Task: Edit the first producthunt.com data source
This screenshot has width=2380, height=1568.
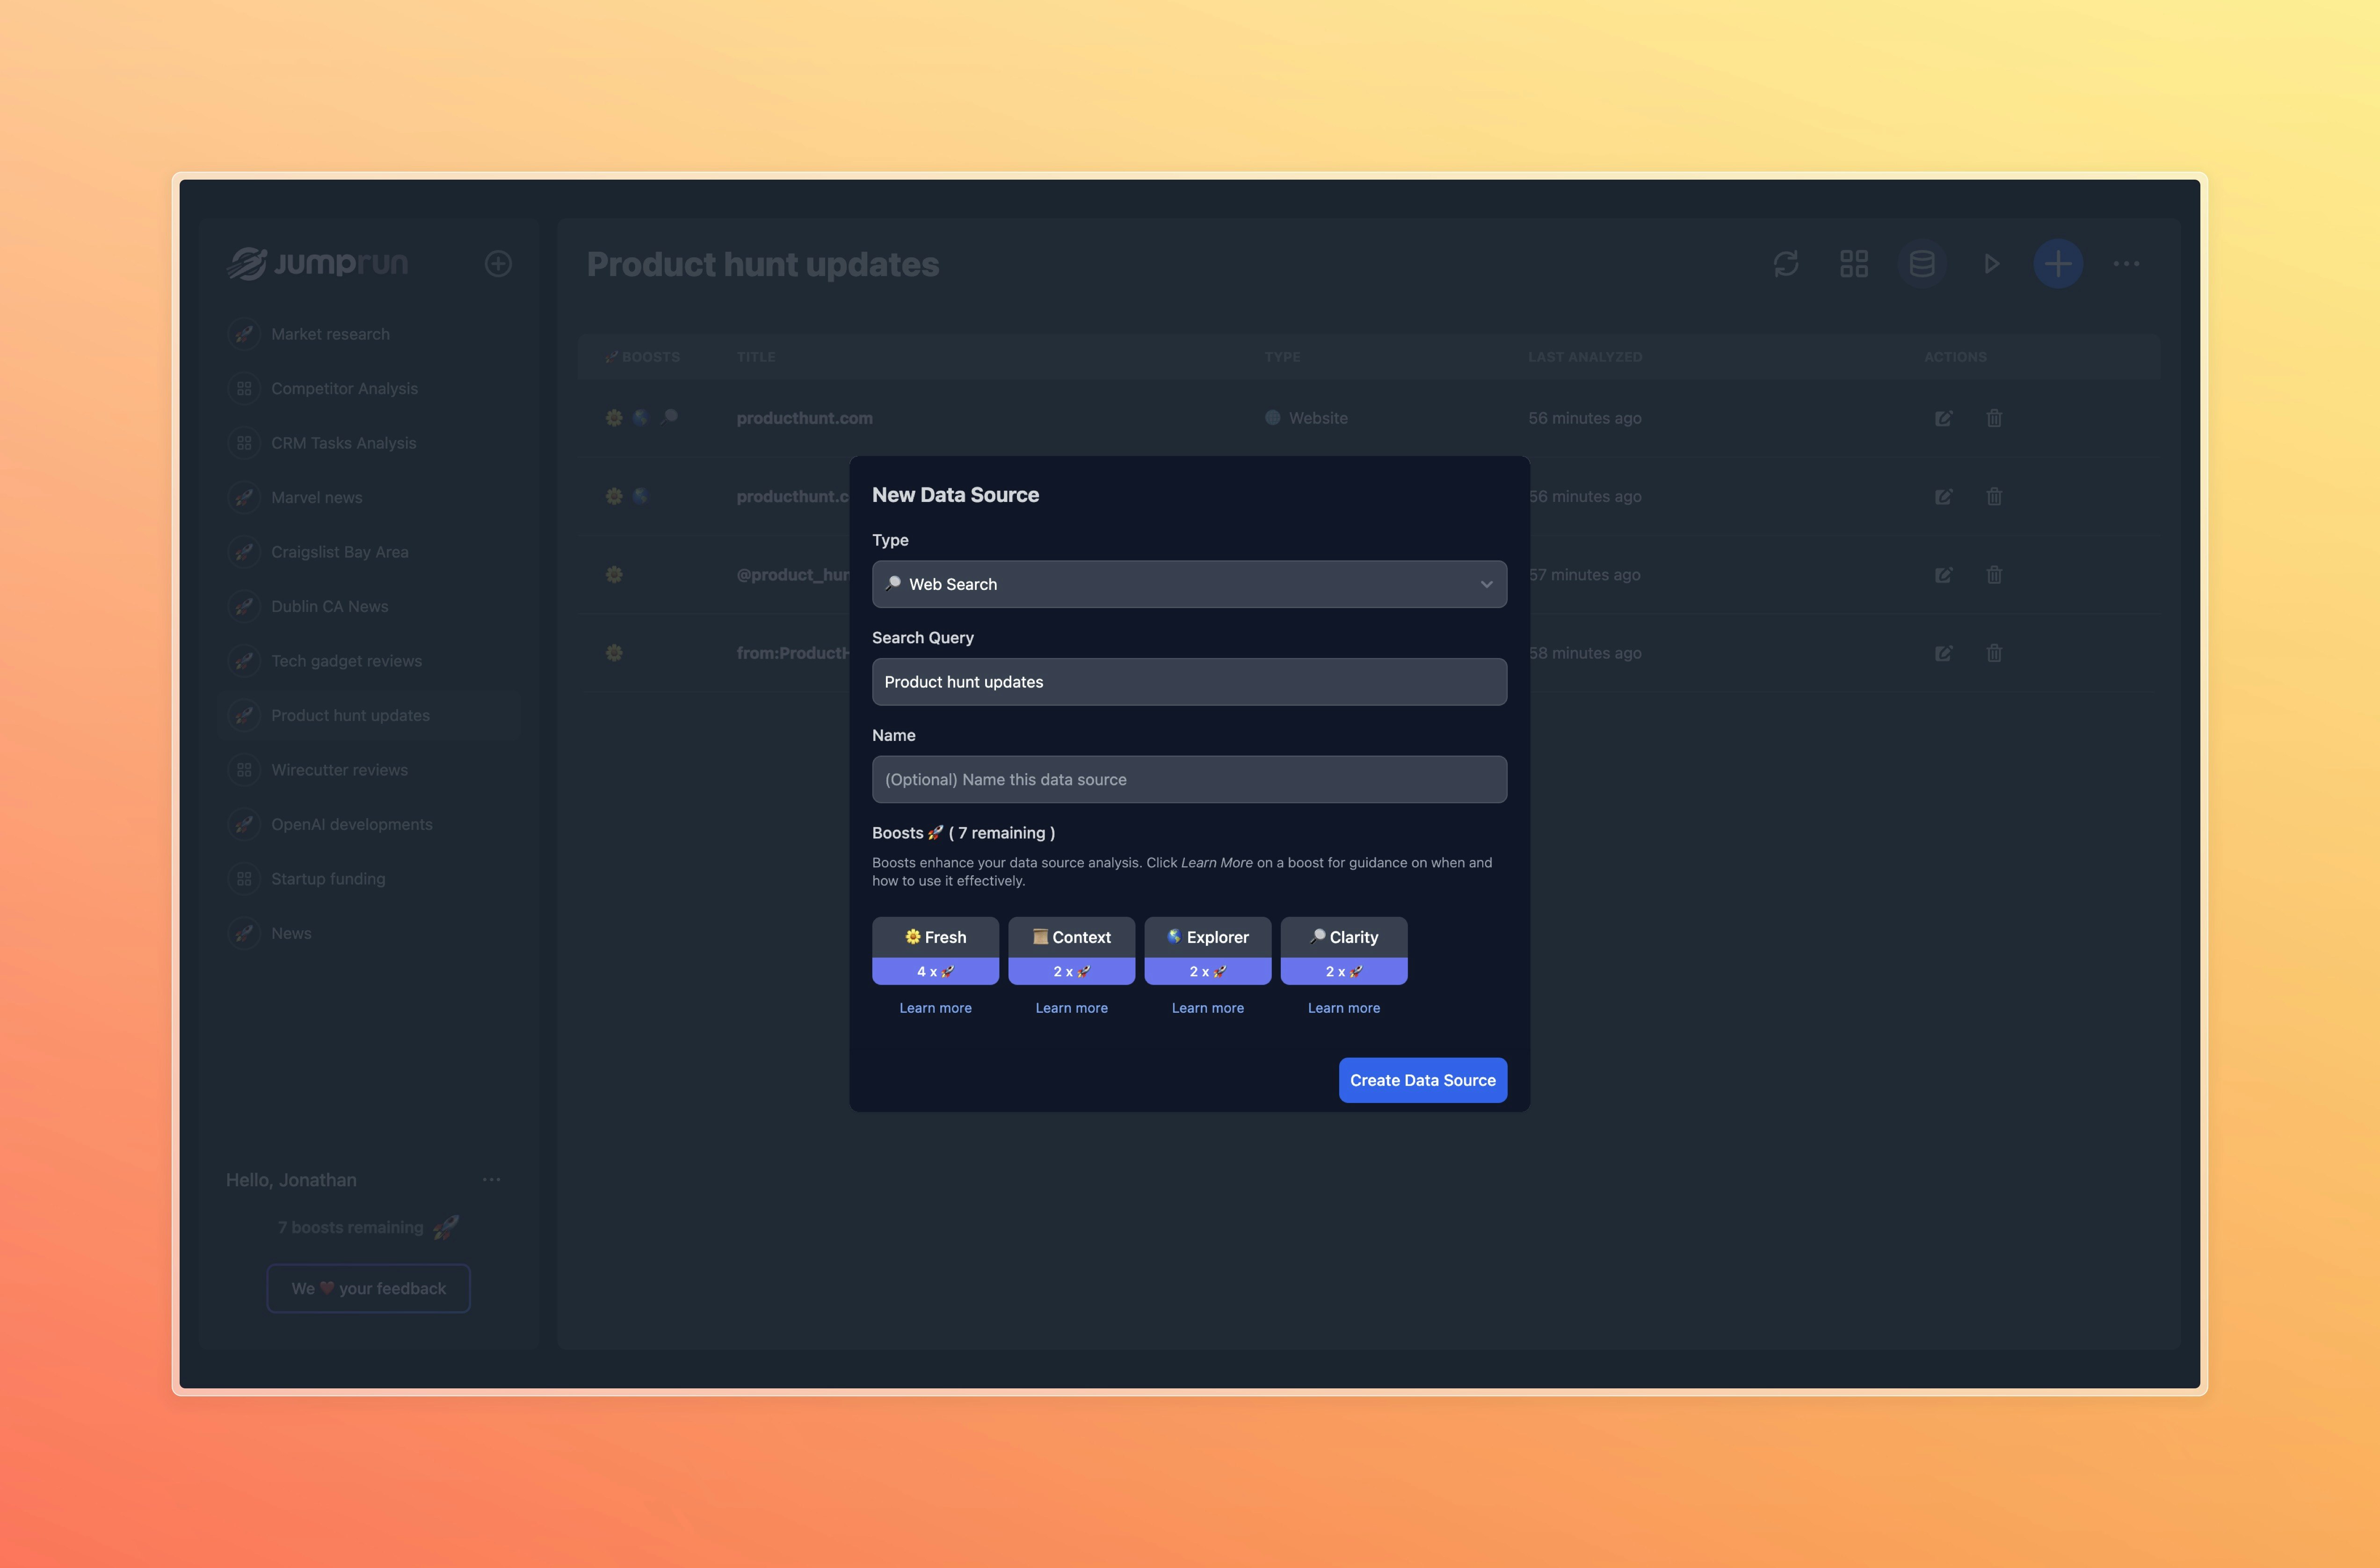Action: [1943, 418]
